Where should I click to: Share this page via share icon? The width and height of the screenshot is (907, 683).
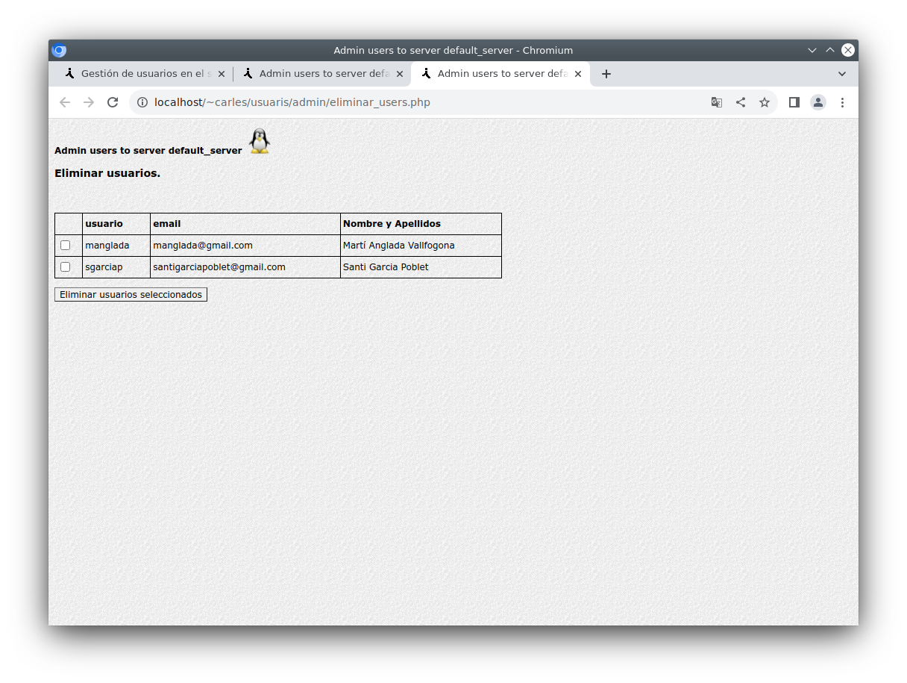point(741,102)
